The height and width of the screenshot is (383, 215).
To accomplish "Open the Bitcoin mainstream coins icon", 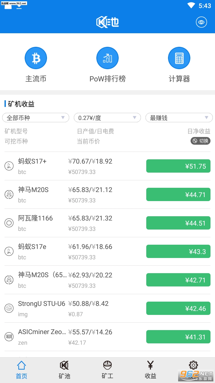I will [36, 58].
